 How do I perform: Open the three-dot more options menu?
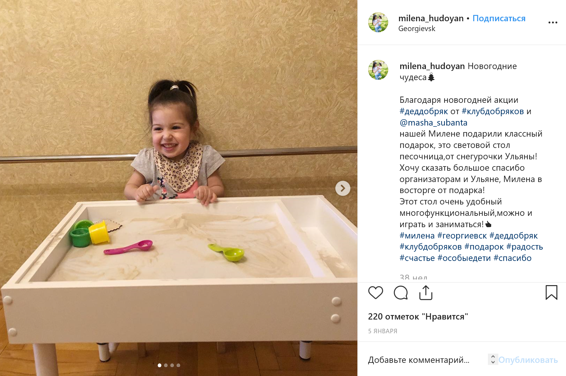[553, 22]
